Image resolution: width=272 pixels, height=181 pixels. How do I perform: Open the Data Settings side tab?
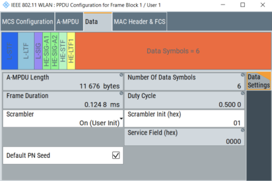coord(259,81)
